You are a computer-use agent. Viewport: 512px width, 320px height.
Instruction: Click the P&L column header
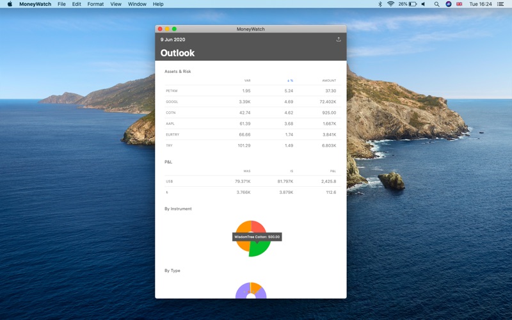pos(333,171)
